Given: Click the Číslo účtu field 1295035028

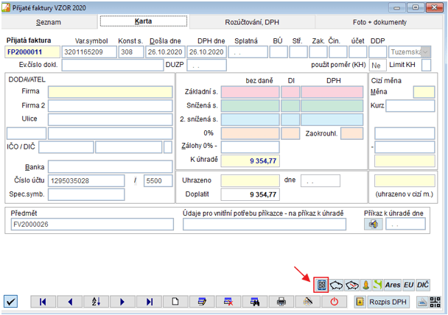Looking at the screenshot, I should pos(86,180).
